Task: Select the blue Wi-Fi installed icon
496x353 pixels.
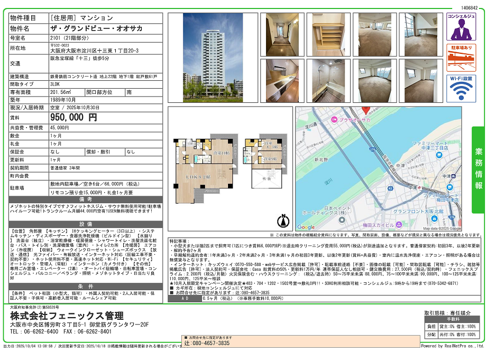Action: [x=461, y=88]
